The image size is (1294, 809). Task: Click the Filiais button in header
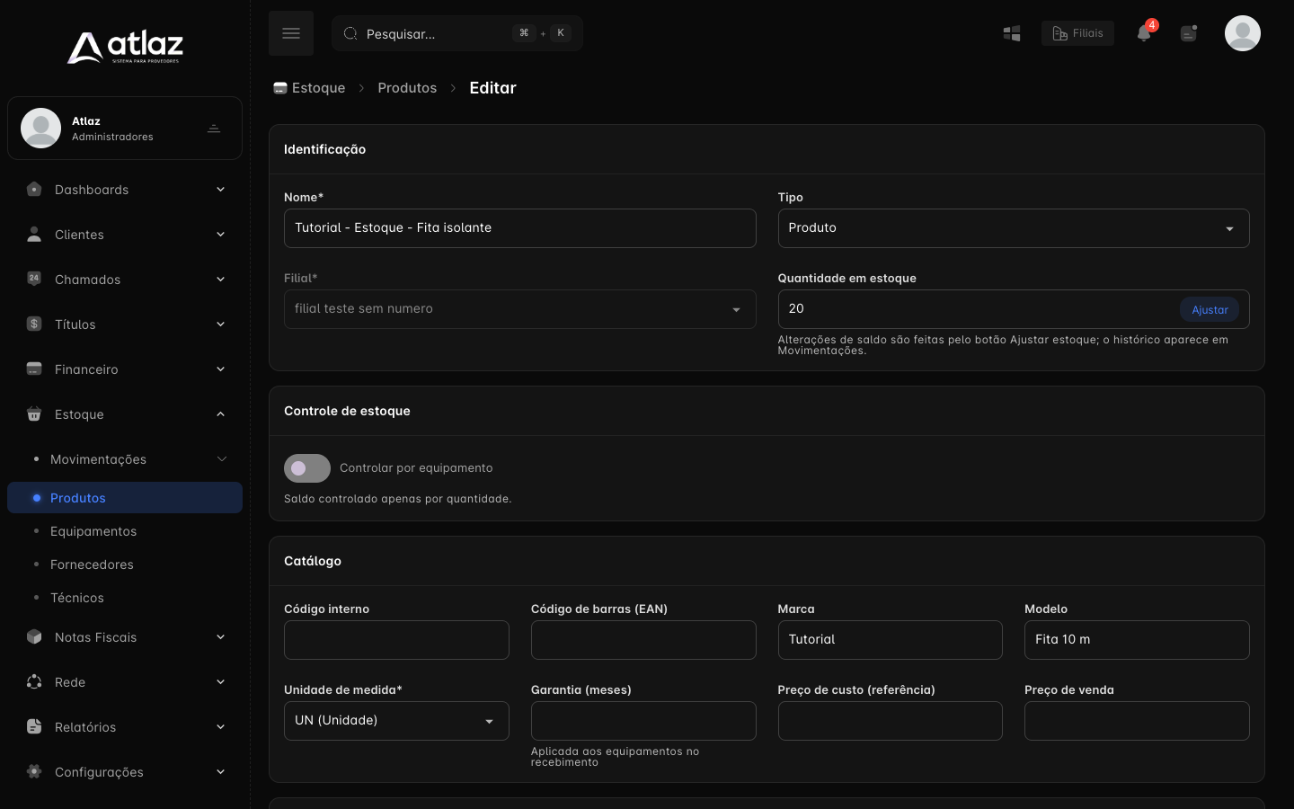1077,33
